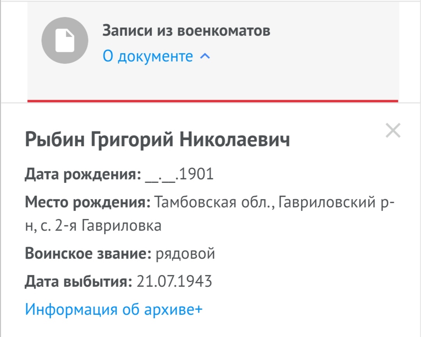Select the date 21.07.1943
The image size is (421, 337).
(x=175, y=281)
